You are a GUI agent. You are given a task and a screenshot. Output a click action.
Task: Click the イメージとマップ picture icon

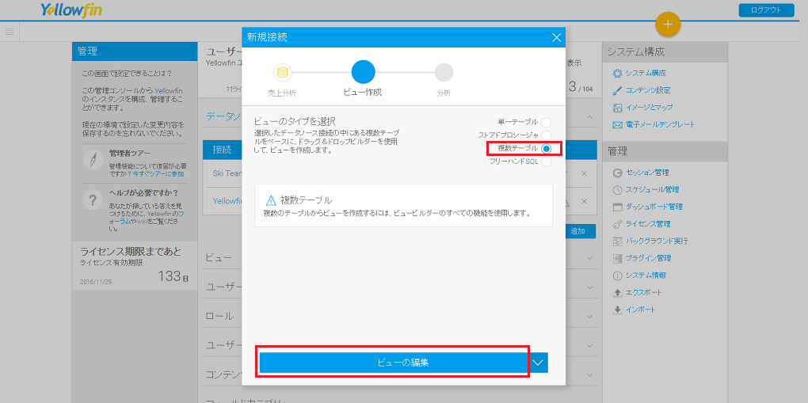click(617, 108)
